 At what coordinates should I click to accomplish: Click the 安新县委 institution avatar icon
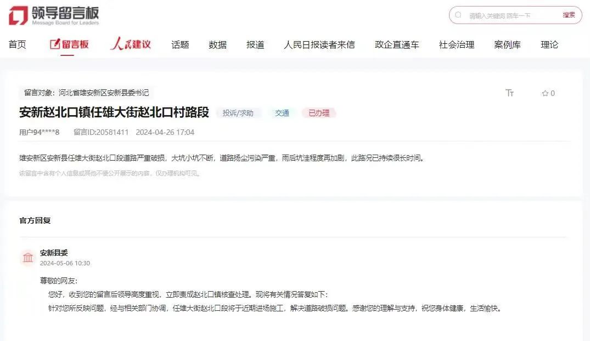(27, 258)
